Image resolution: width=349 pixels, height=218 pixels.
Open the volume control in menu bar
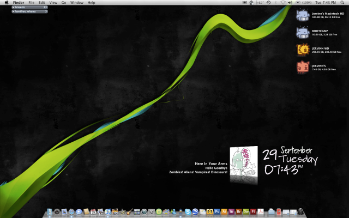coord(291,3)
